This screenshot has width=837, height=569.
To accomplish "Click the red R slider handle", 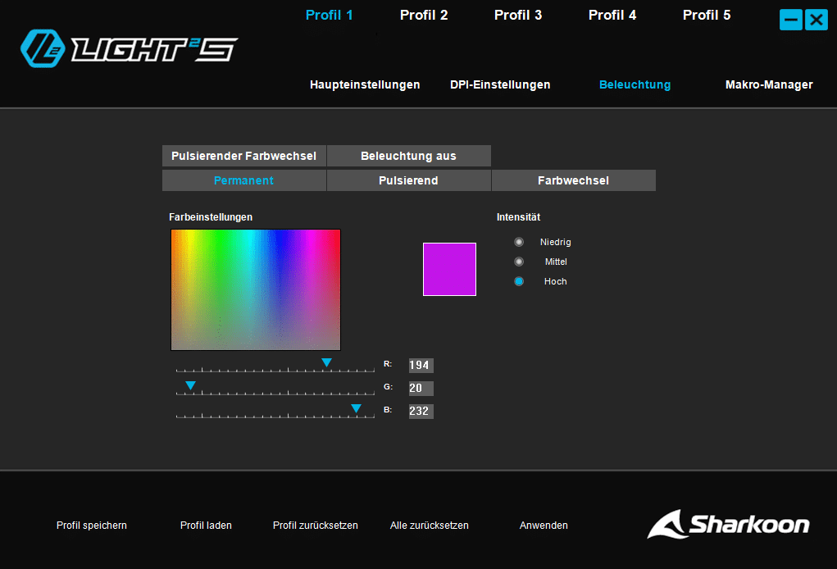I will click(326, 362).
